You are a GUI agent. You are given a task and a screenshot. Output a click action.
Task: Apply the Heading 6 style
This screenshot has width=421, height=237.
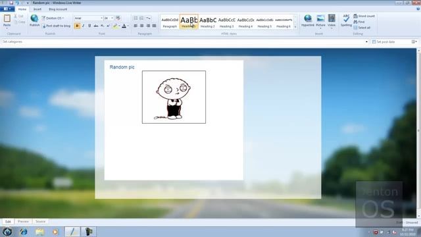coord(284,22)
